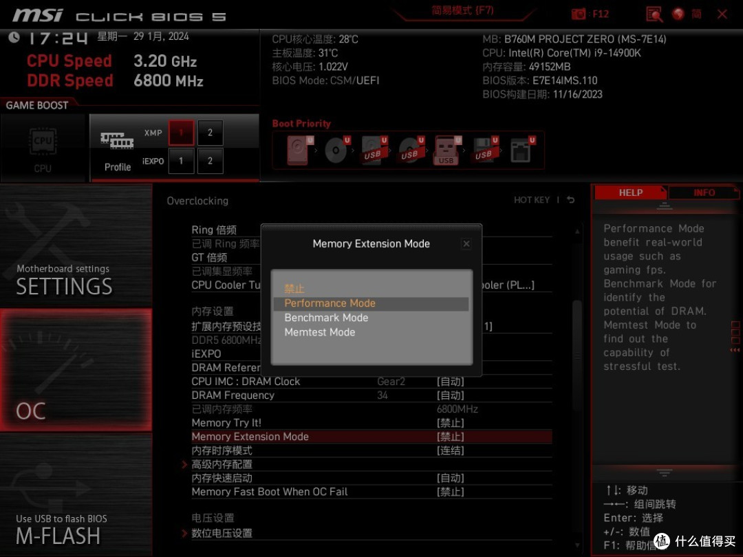
Task: Click the back arrow icon beside HOT KEY
Action: tap(571, 200)
